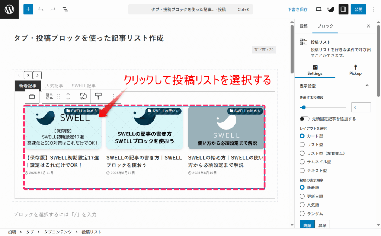Click 投稿リスト in the breadcrumb
381x236 pixels.
point(92,232)
